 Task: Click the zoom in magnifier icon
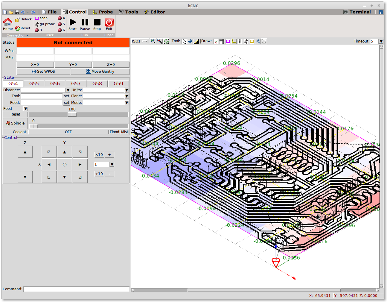153,41
